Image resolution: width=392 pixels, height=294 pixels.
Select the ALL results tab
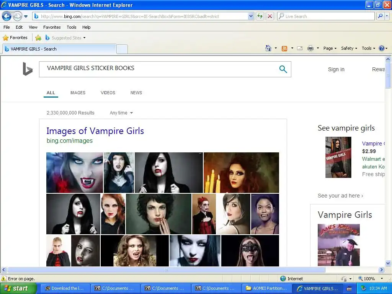[51, 93]
